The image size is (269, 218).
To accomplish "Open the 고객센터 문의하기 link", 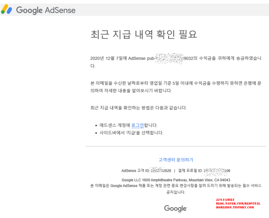I will coord(176,160).
